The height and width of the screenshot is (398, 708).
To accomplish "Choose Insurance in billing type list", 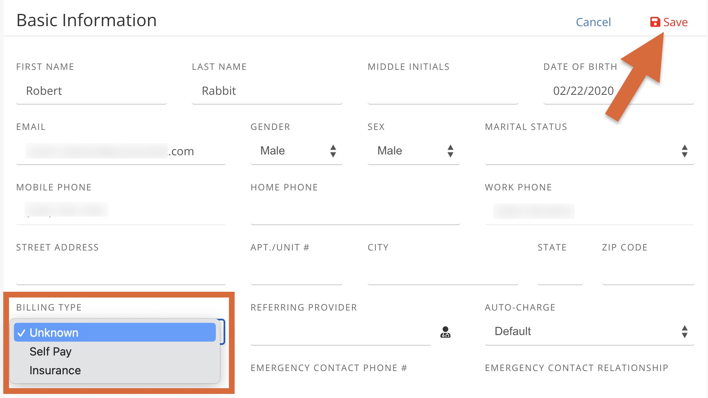I will (x=55, y=370).
